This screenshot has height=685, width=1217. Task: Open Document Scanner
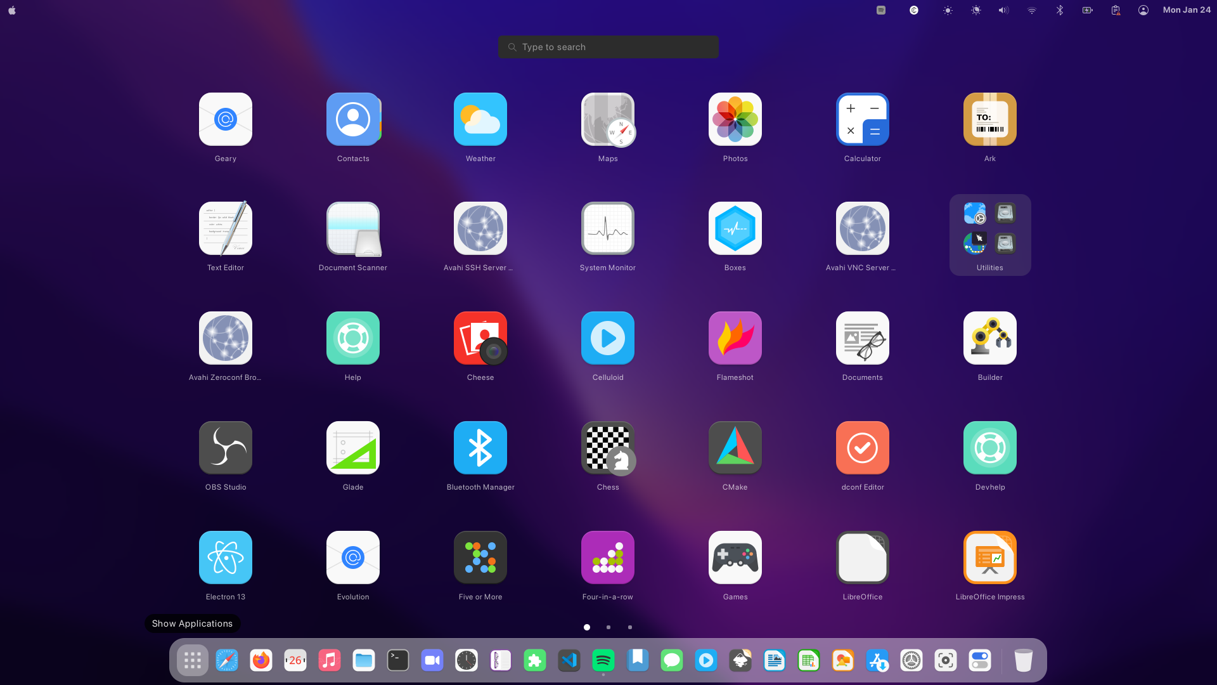[353, 228]
